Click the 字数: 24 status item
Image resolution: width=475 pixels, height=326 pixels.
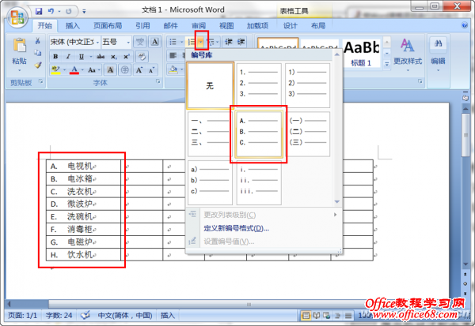point(59,316)
